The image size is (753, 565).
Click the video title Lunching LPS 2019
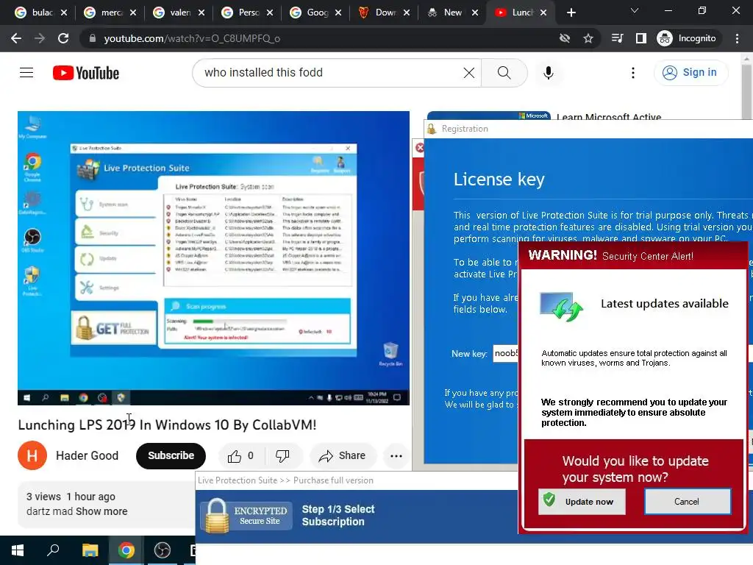(x=167, y=424)
